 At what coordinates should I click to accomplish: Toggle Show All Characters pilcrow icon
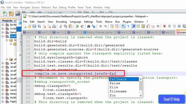tap(128, 26)
